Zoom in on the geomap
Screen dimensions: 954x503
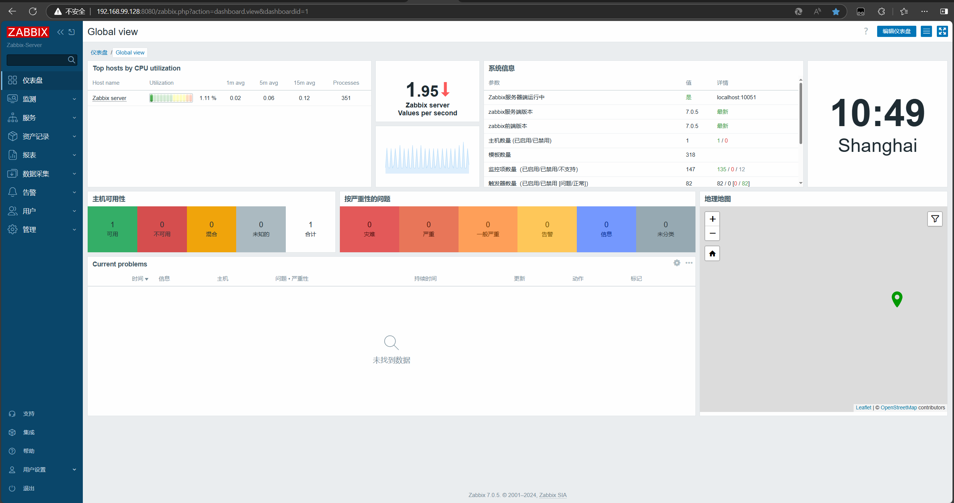coord(712,219)
